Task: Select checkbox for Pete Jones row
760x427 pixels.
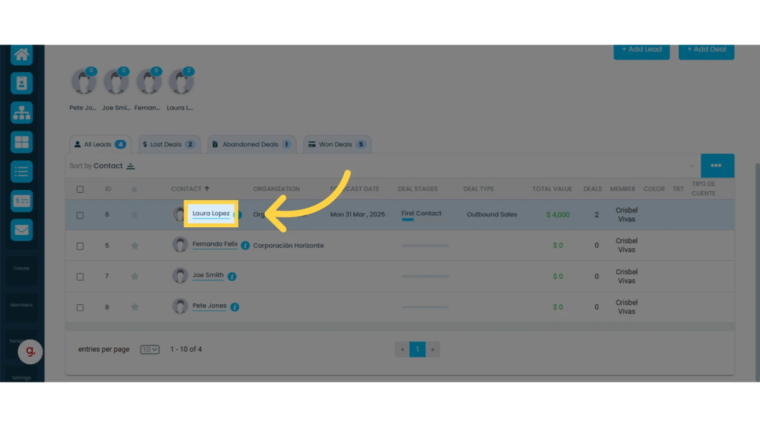Action: [x=80, y=307]
